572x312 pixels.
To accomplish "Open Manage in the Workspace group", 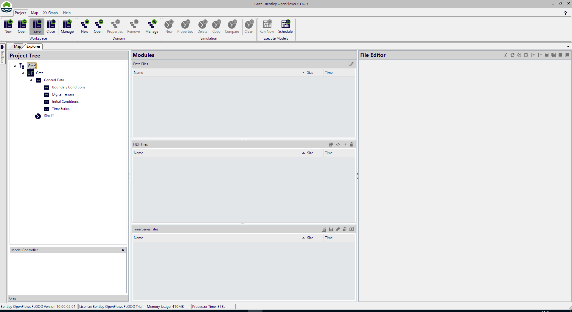I will [x=67, y=26].
